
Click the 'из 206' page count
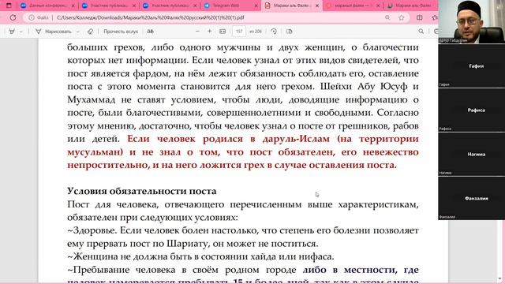(256, 32)
